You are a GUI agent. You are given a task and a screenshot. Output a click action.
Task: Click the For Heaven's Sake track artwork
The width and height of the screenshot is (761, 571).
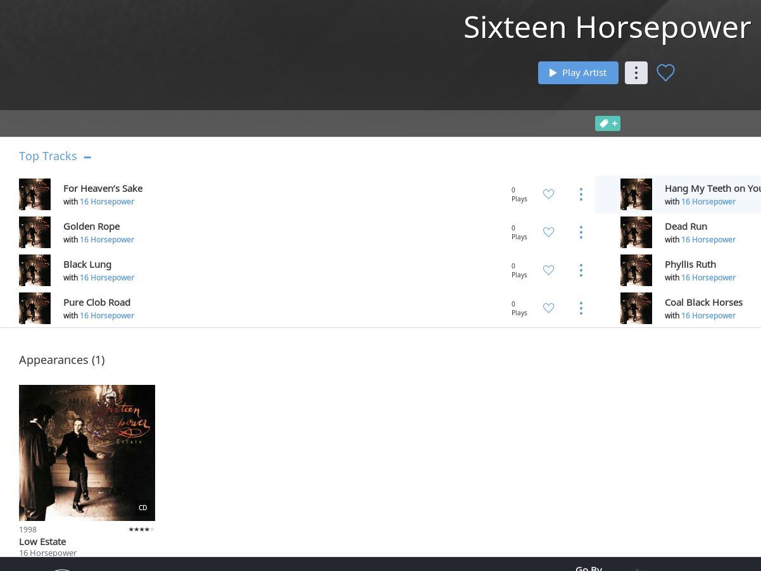pyautogui.click(x=35, y=194)
